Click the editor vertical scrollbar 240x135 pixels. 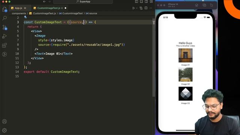click(x=153, y=57)
